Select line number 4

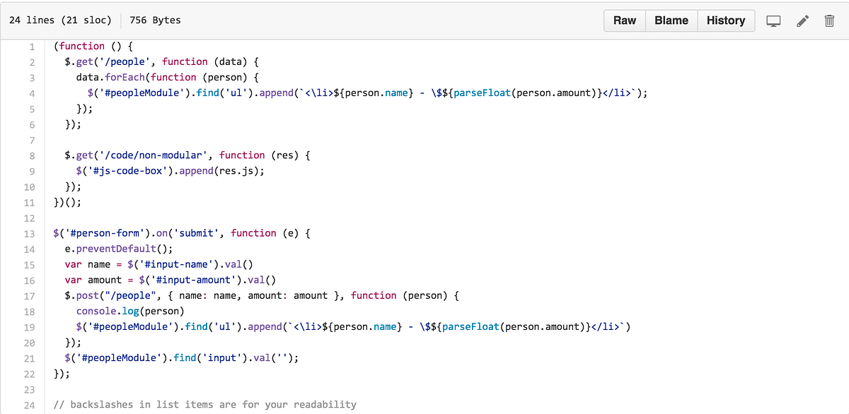pos(32,93)
